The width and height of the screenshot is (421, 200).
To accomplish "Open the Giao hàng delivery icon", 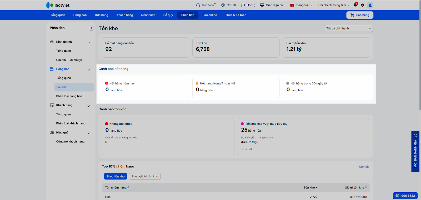I will point(198,5).
